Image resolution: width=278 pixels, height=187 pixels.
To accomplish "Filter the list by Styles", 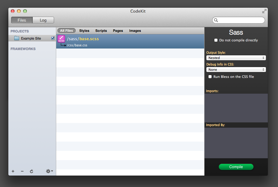I will 84,31.
